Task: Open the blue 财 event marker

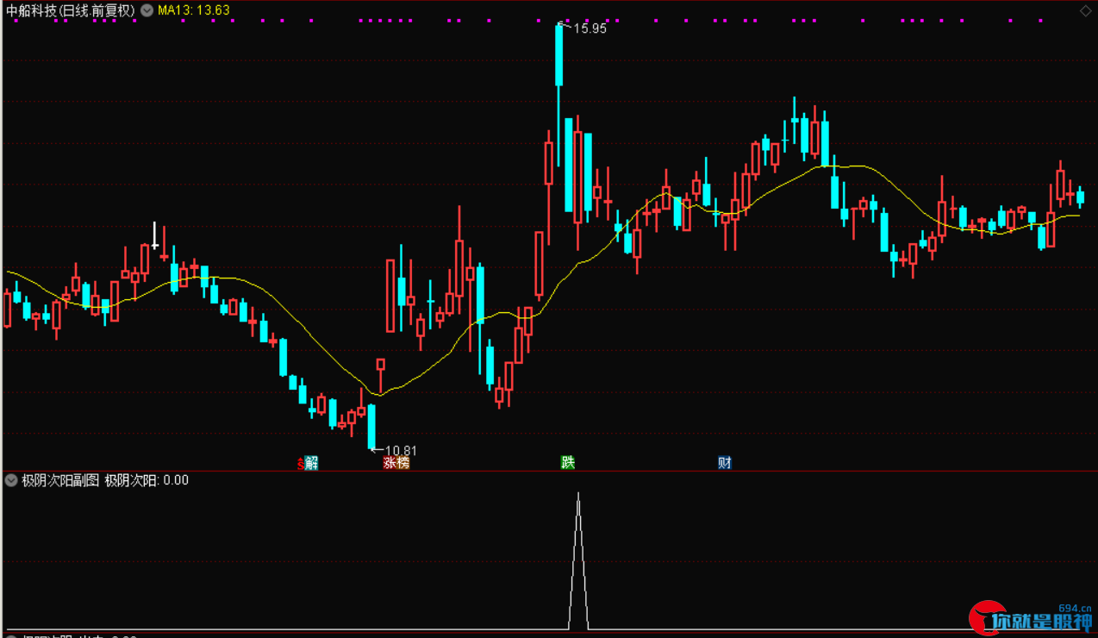Action: (x=725, y=462)
